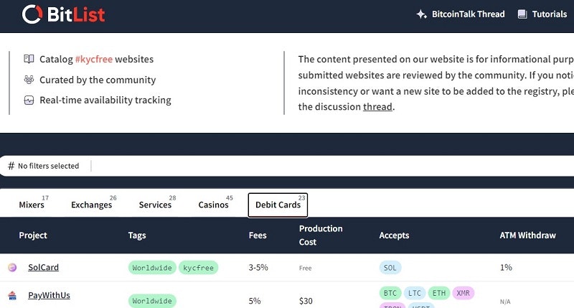Screen dimensions: 574x308
Task: Click the BTC accepts badge
Action: [x=390, y=293]
